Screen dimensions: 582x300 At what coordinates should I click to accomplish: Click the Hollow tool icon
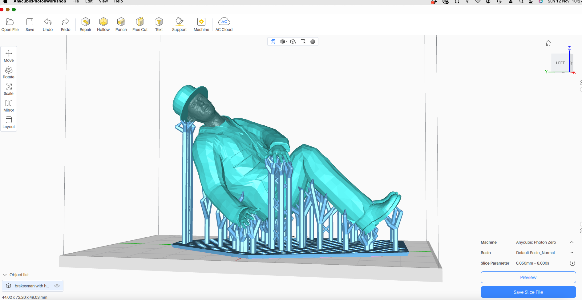[x=103, y=22]
